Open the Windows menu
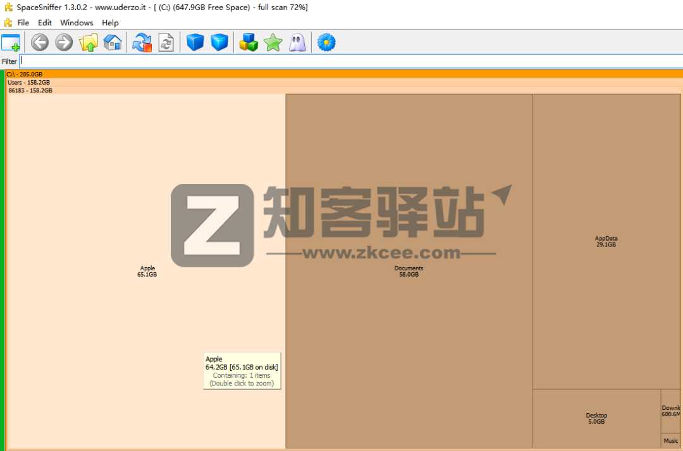 [x=76, y=23]
